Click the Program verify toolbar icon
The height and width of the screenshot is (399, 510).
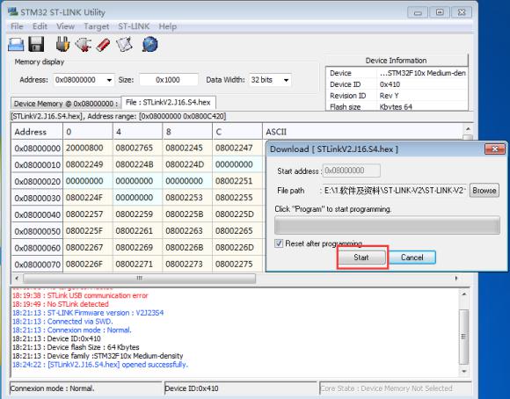pos(124,45)
